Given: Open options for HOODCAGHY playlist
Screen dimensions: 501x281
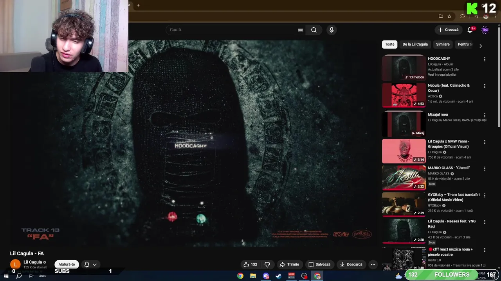Looking at the screenshot, I should point(485,59).
